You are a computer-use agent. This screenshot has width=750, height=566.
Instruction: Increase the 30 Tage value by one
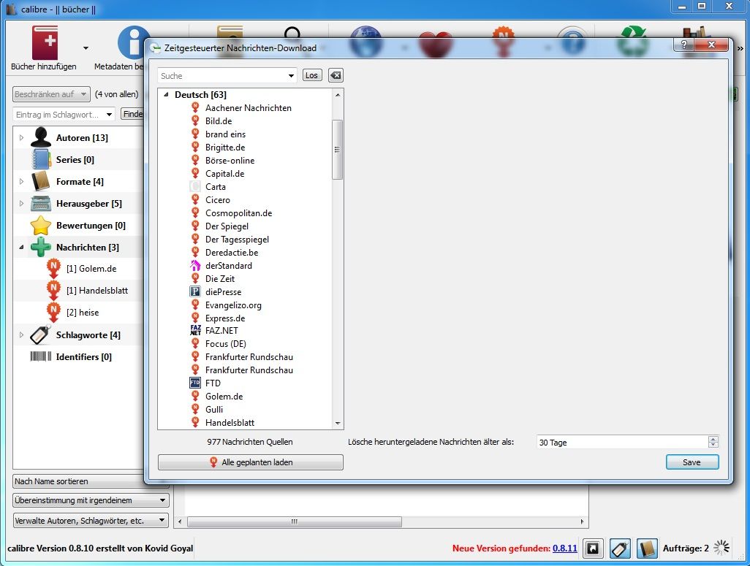pos(713,439)
